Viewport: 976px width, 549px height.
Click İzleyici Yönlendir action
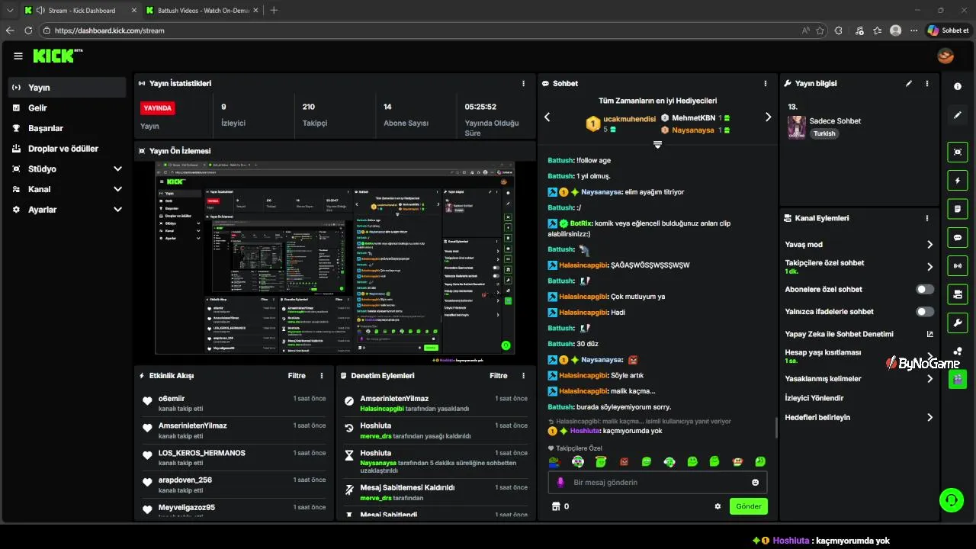coord(814,398)
